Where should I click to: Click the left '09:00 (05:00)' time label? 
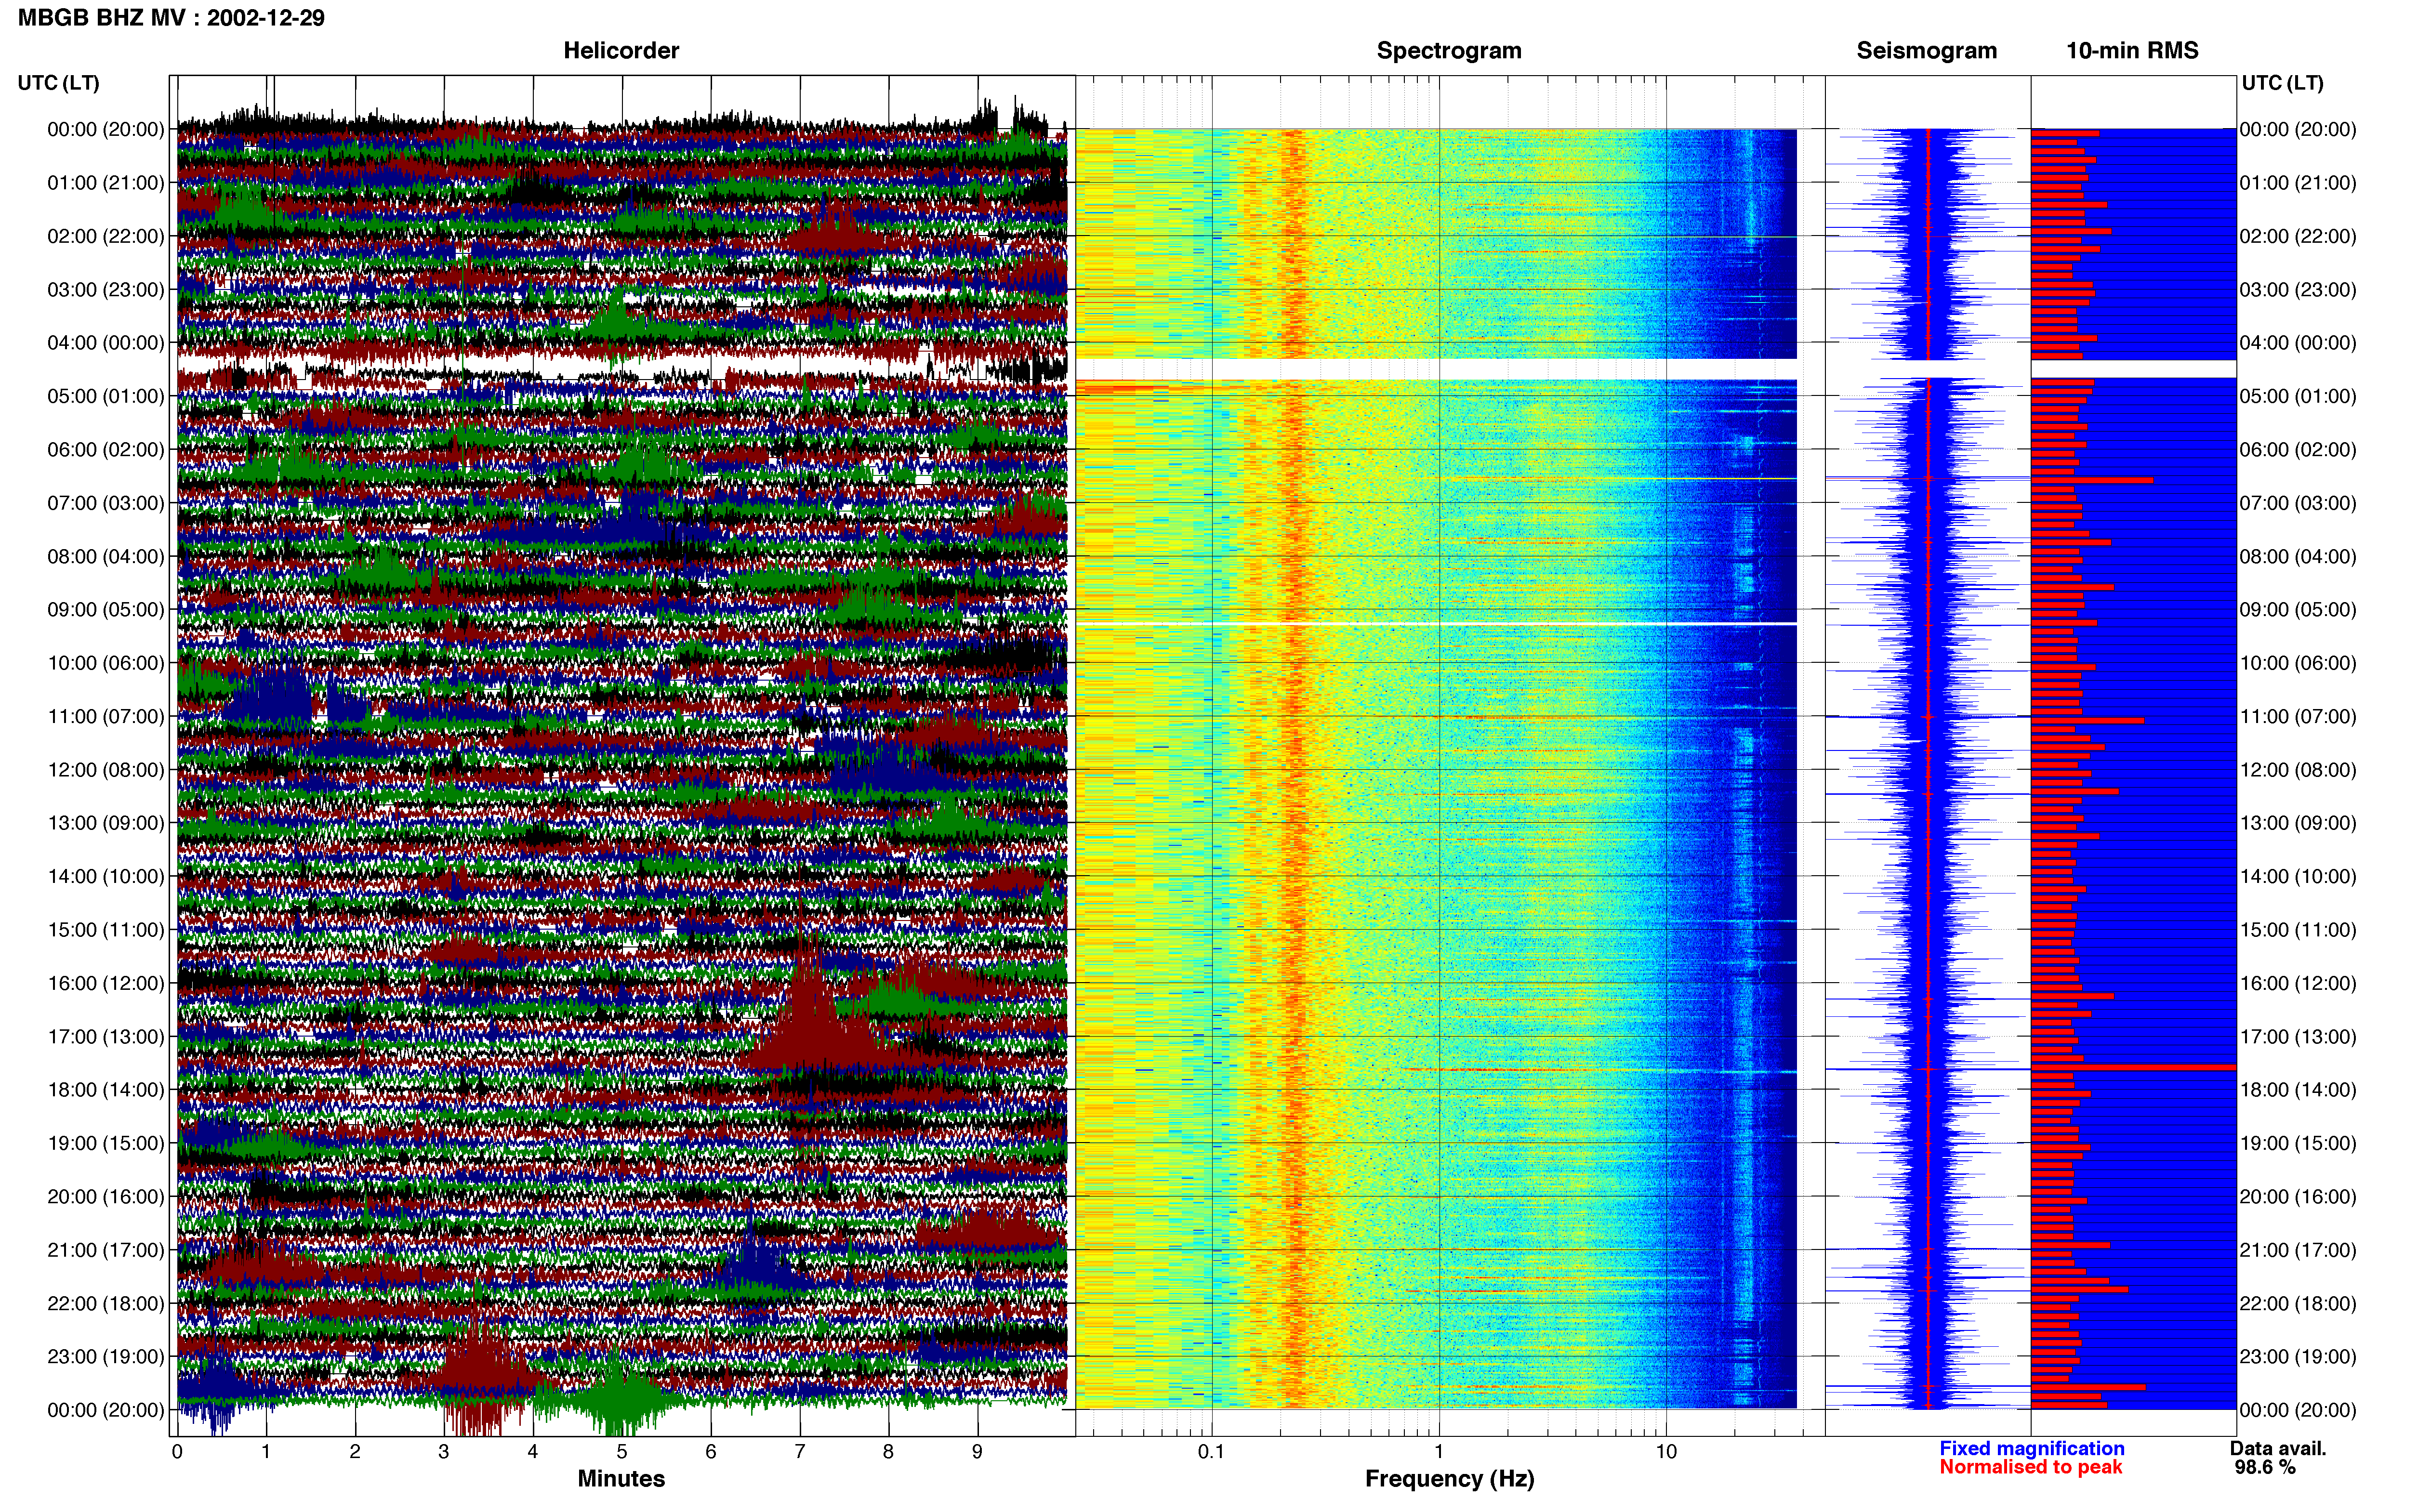click(106, 610)
